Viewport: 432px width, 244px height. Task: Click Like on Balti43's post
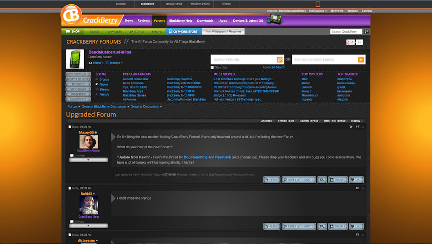(x=357, y=226)
